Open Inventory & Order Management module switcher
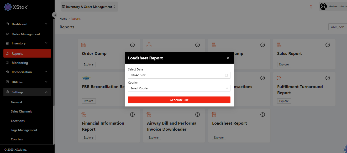Screen dimensions: 347x153 click(89, 7)
